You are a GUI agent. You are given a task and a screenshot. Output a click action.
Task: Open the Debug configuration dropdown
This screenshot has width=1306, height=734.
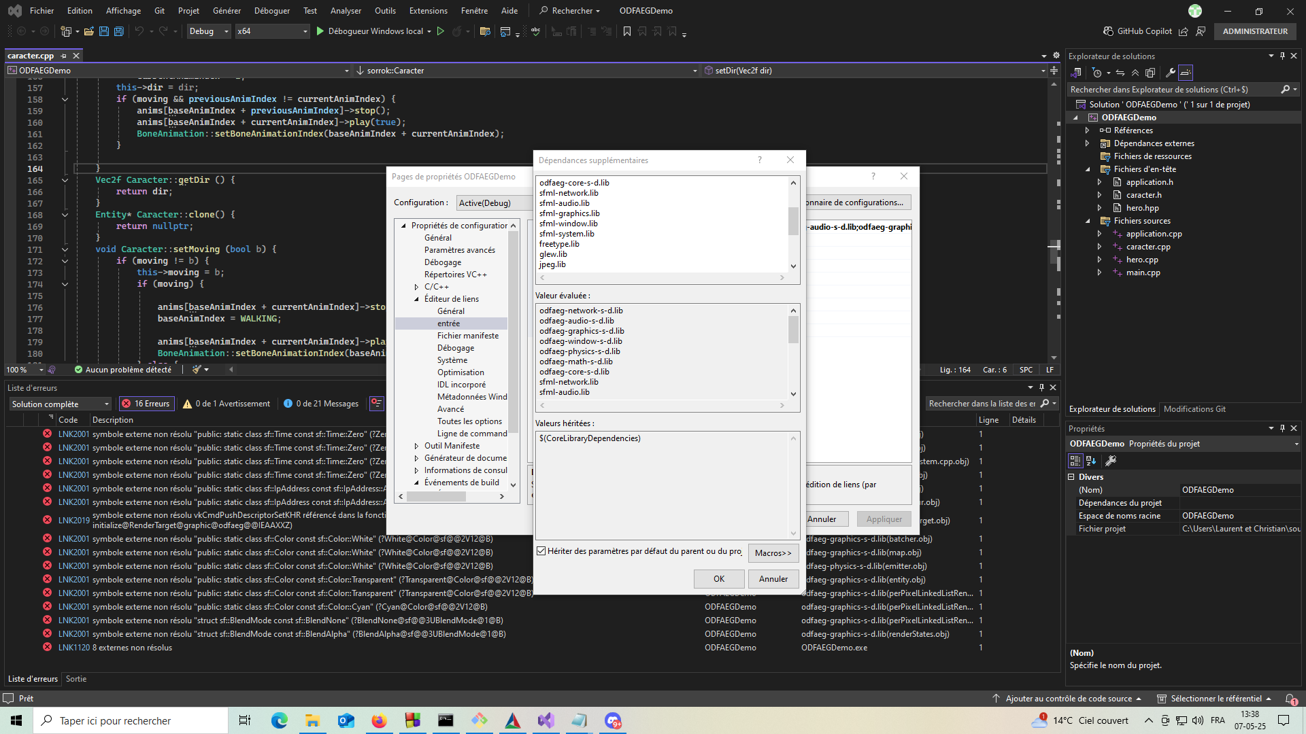pos(209,31)
